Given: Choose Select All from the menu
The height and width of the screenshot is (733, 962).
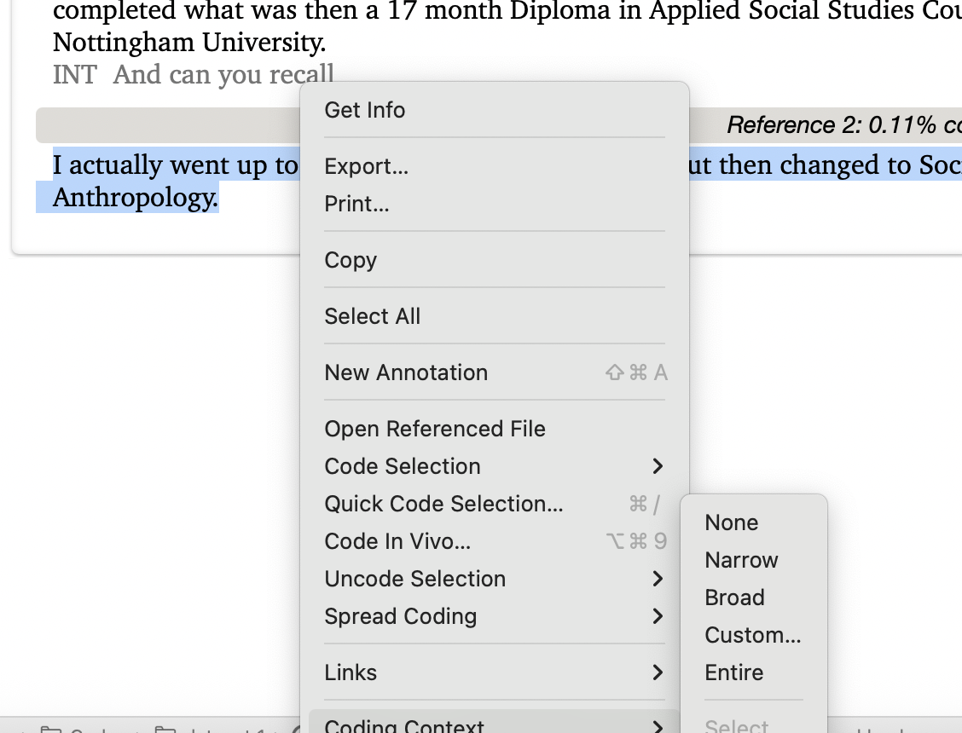Looking at the screenshot, I should [373, 316].
